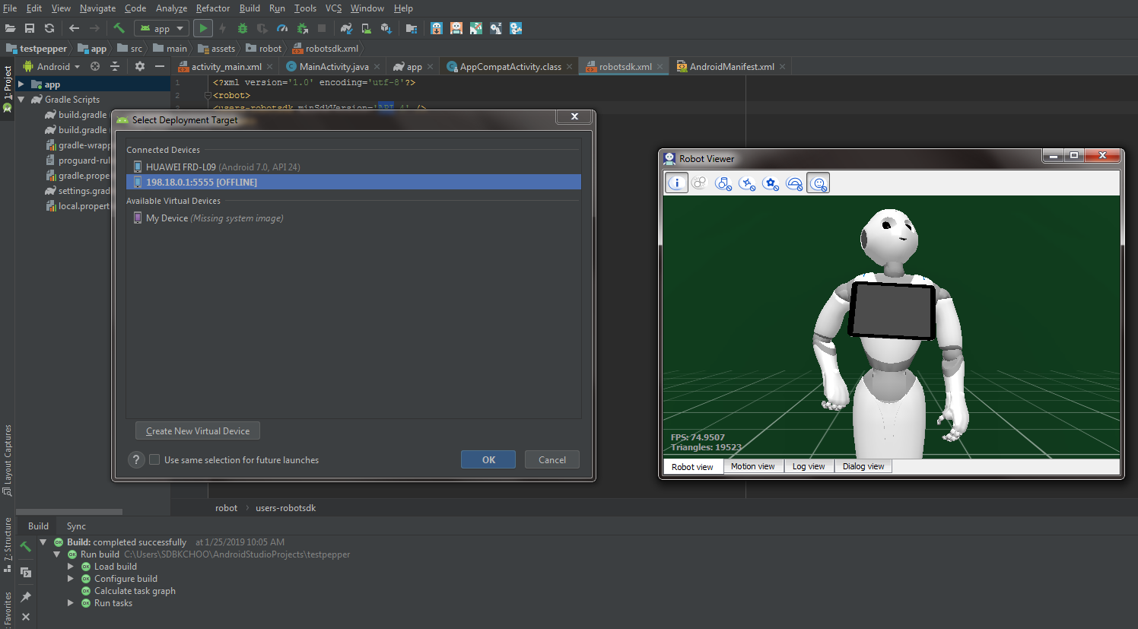Image resolution: width=1138 pixels, height=629 pixels.
Task: Switch to the Motion view tab
Action: pos(752,466)
